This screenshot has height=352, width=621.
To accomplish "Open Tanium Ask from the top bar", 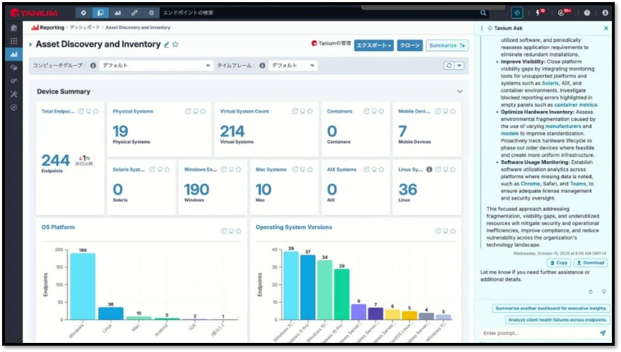I will point(517,13).
